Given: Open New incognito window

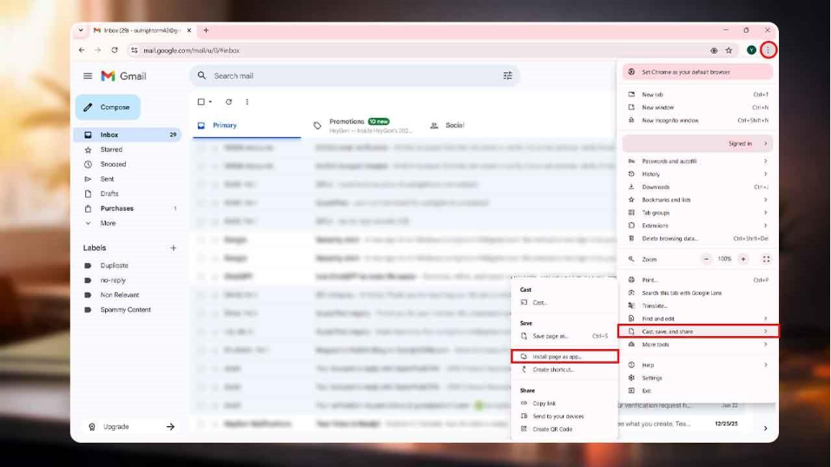Looking at the screenshot, I should pyautogui.click(x=698, y=121).
